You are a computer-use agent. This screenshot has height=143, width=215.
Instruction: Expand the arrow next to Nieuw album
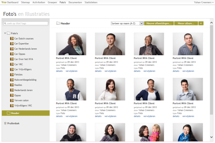pyautogui.click(x=201, y=23)
